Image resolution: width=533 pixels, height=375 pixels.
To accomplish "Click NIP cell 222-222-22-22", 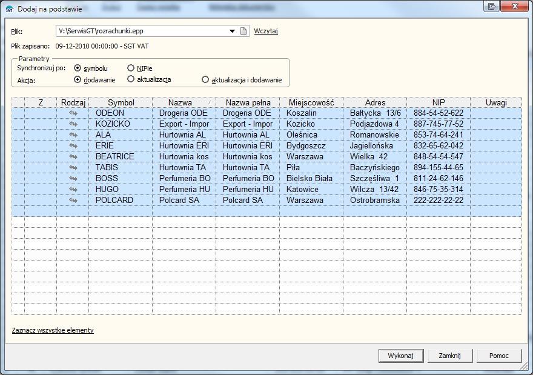I will click(439, 200).
